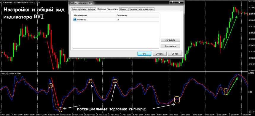Click the -0.5119 indicator scale value

tap(251, 112)
